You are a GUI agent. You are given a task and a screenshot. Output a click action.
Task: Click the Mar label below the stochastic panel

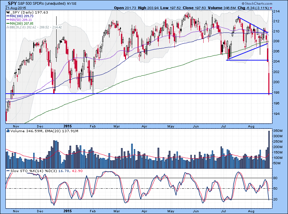[117, 211]
